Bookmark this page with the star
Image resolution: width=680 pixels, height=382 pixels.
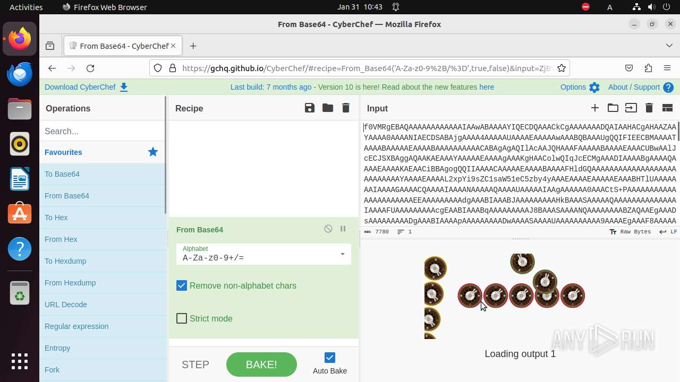click(x=562, y=68)
